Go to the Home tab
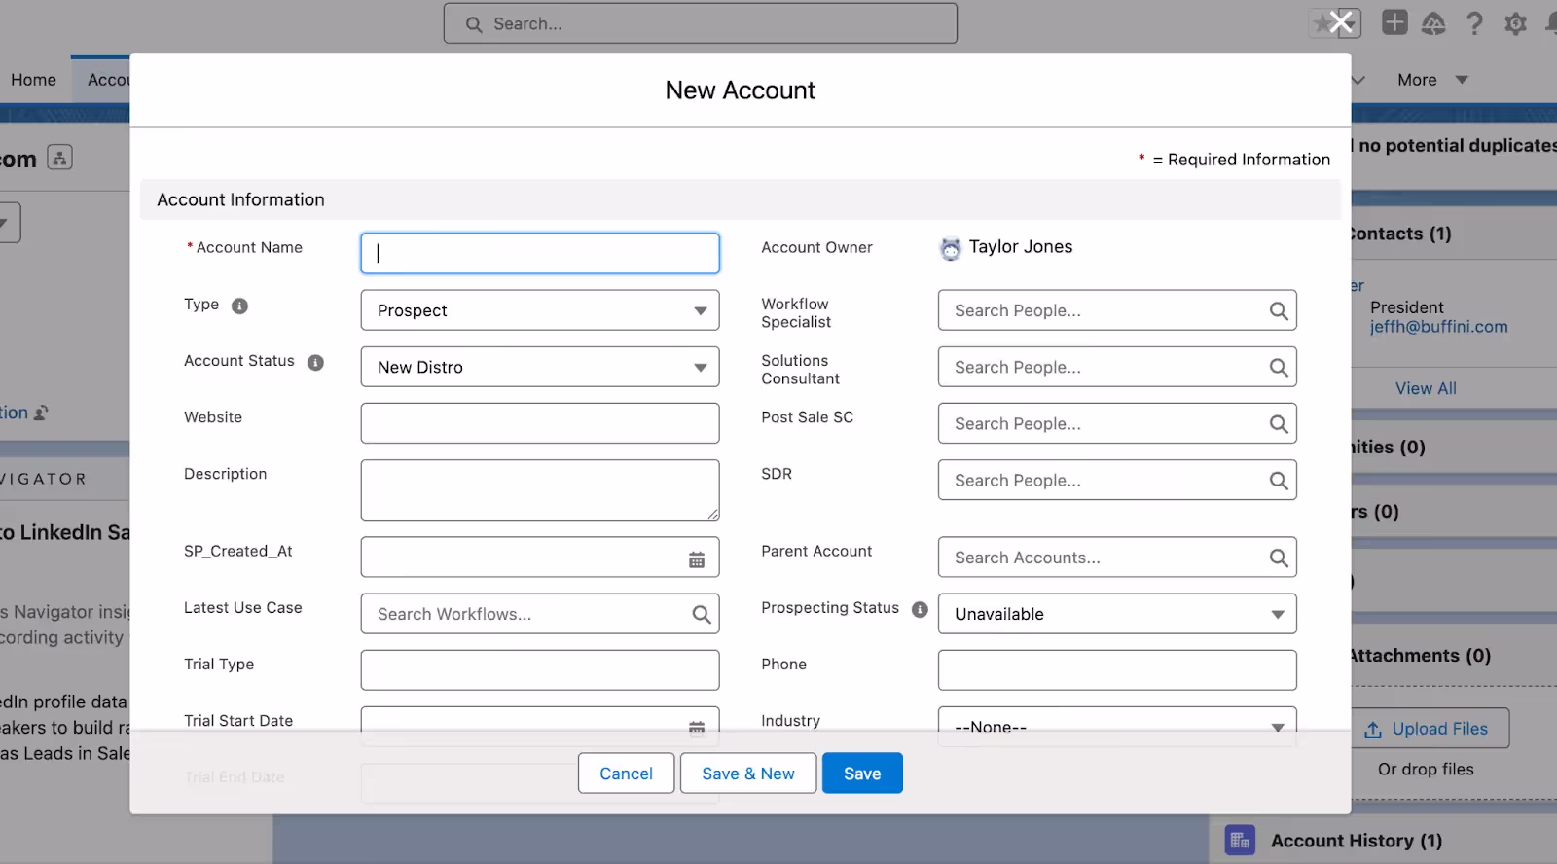The image size is (1557, 864). (x=34, y=80)
